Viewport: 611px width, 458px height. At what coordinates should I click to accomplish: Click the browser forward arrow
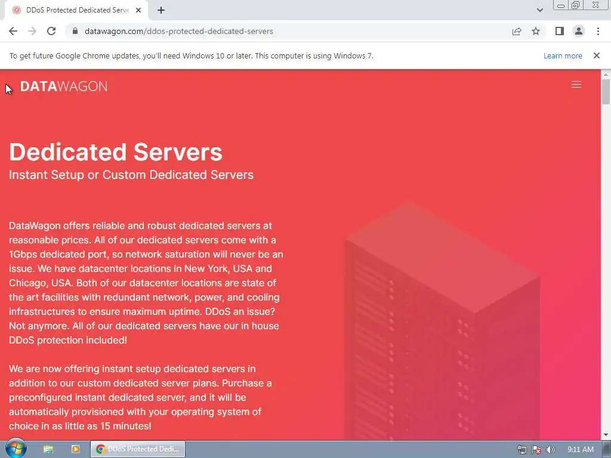click(32, 31)
